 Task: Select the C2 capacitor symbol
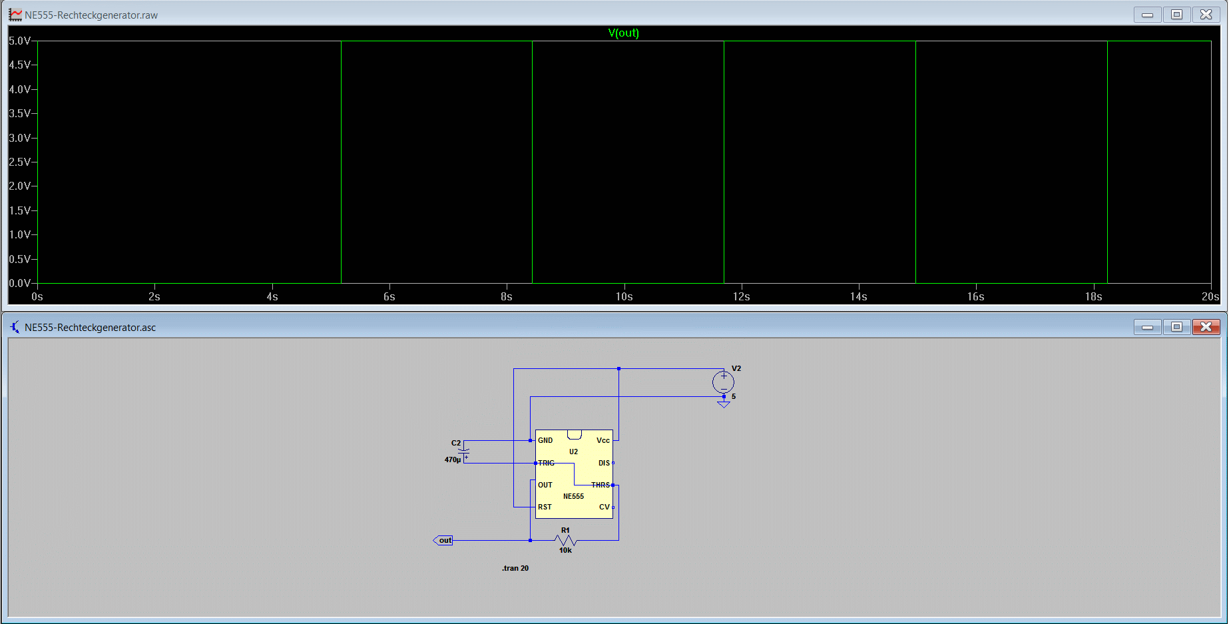pyautogui.click(x=464, y=452)
